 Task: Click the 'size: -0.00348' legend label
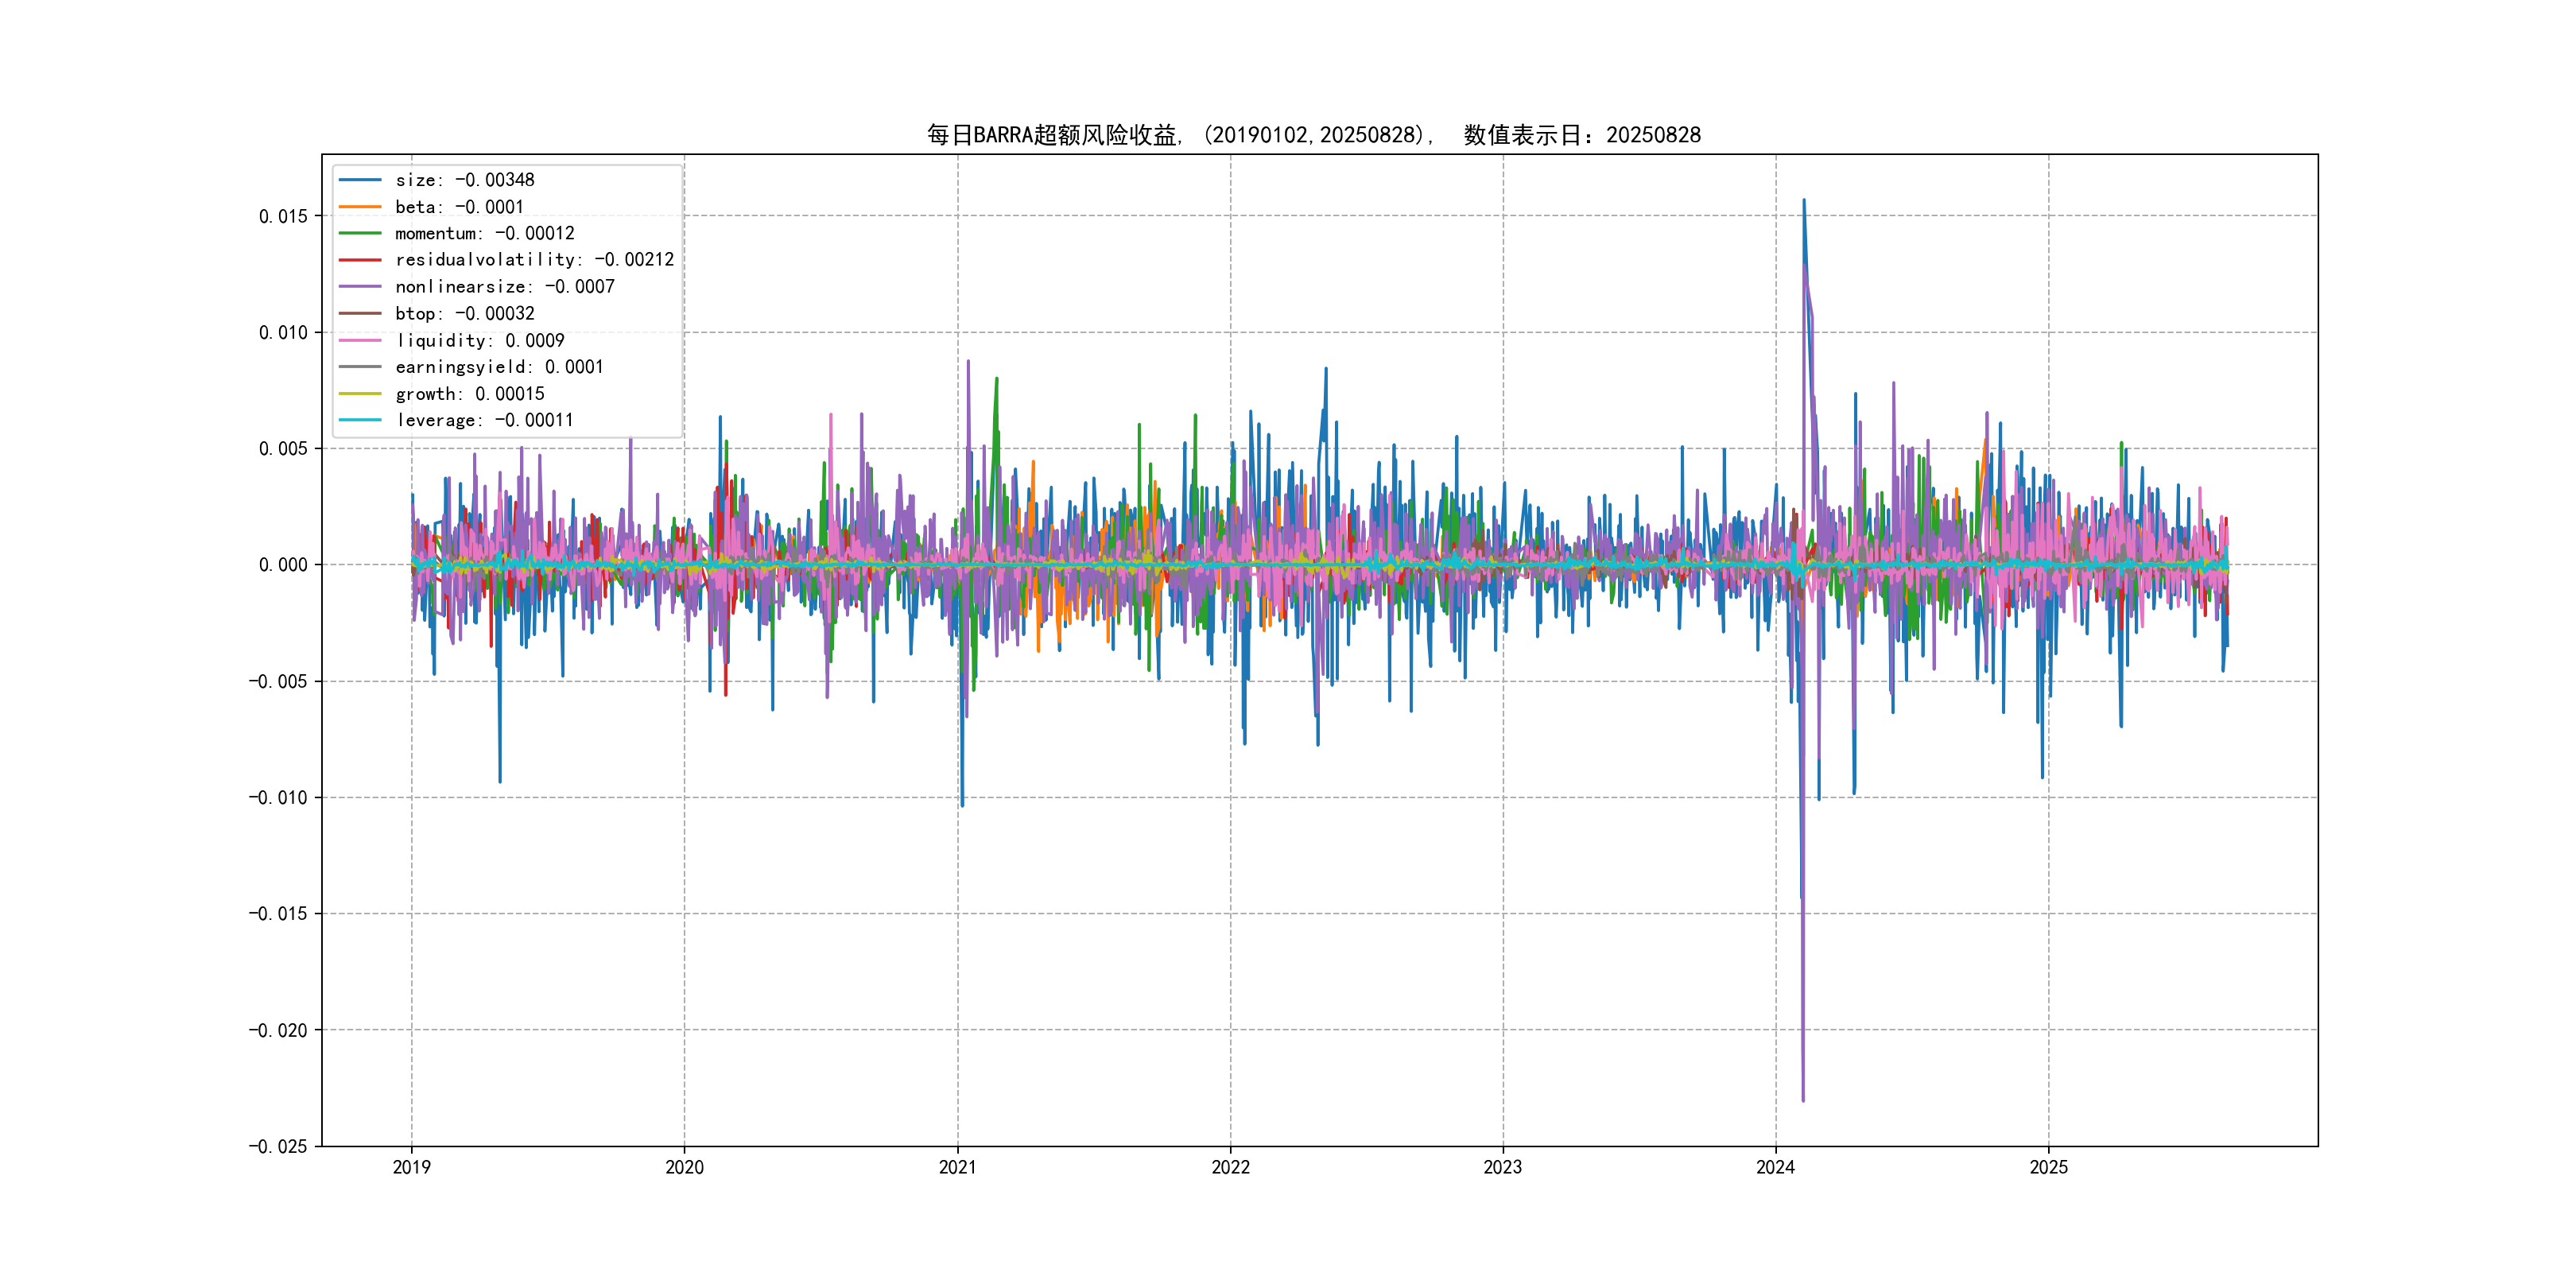pyautogui.click(x=465, y=180)
